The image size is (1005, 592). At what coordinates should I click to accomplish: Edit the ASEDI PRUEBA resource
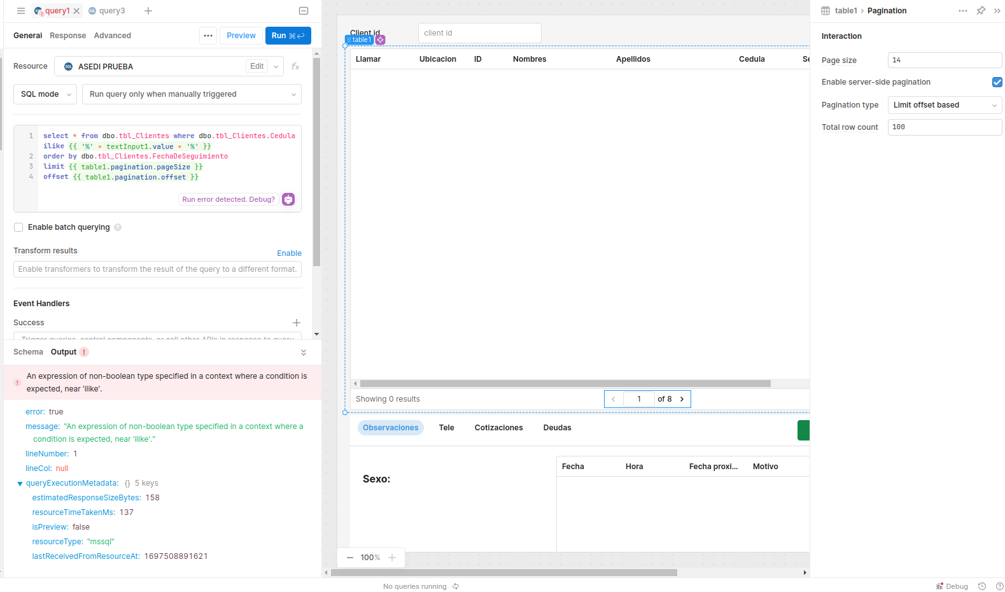pos(257,66)
